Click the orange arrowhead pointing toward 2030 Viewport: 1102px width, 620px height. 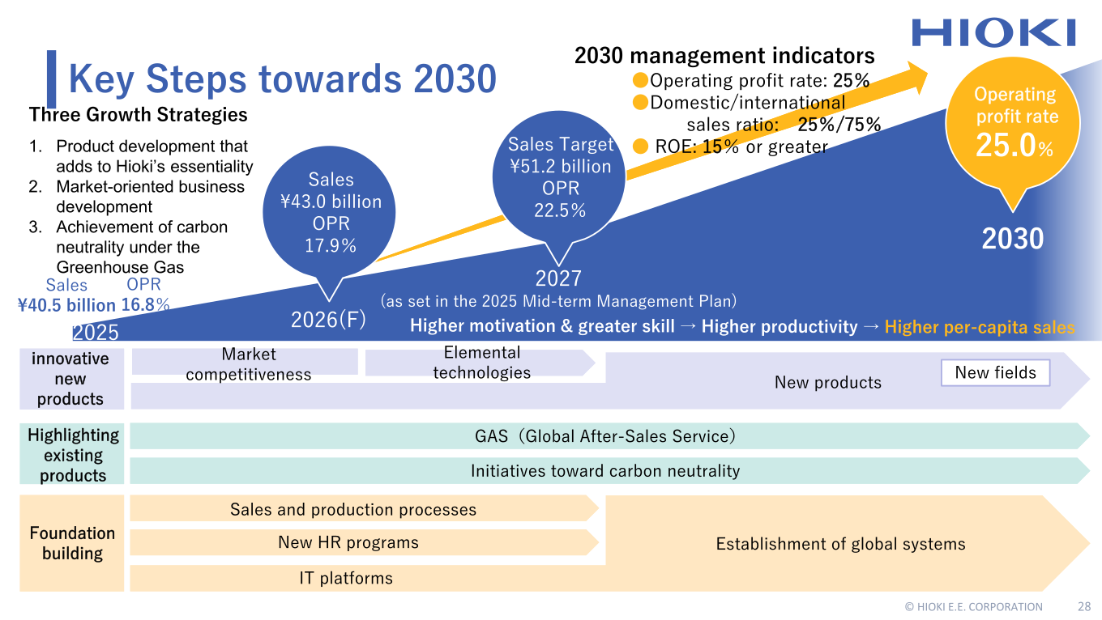pyautogui.click(x=916, y=79)
